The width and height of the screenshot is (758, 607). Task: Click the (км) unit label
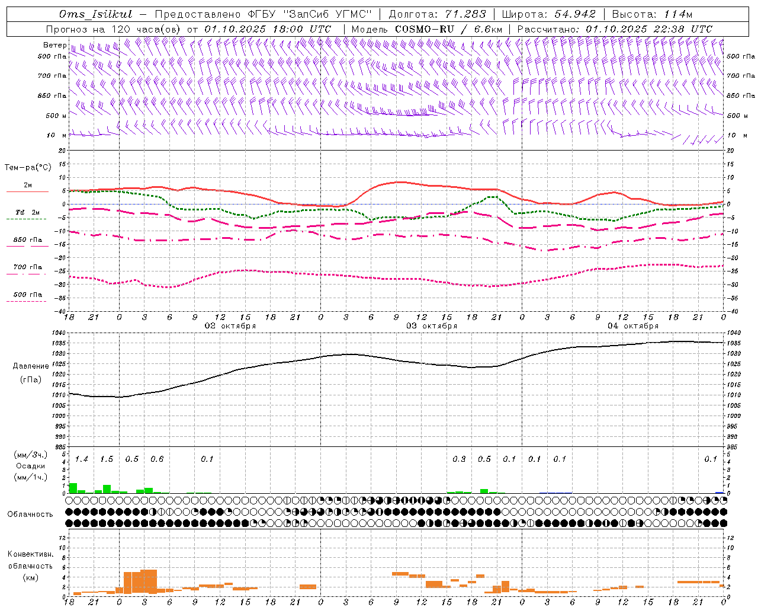(x=30, y=577)
